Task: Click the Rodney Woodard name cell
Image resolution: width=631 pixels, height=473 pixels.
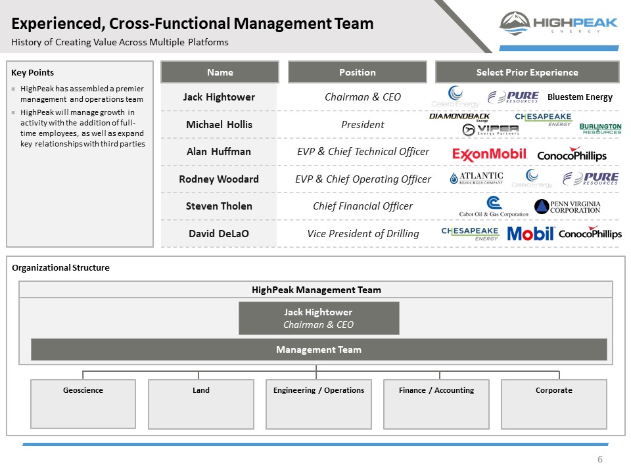Action: tap(219, 179)
